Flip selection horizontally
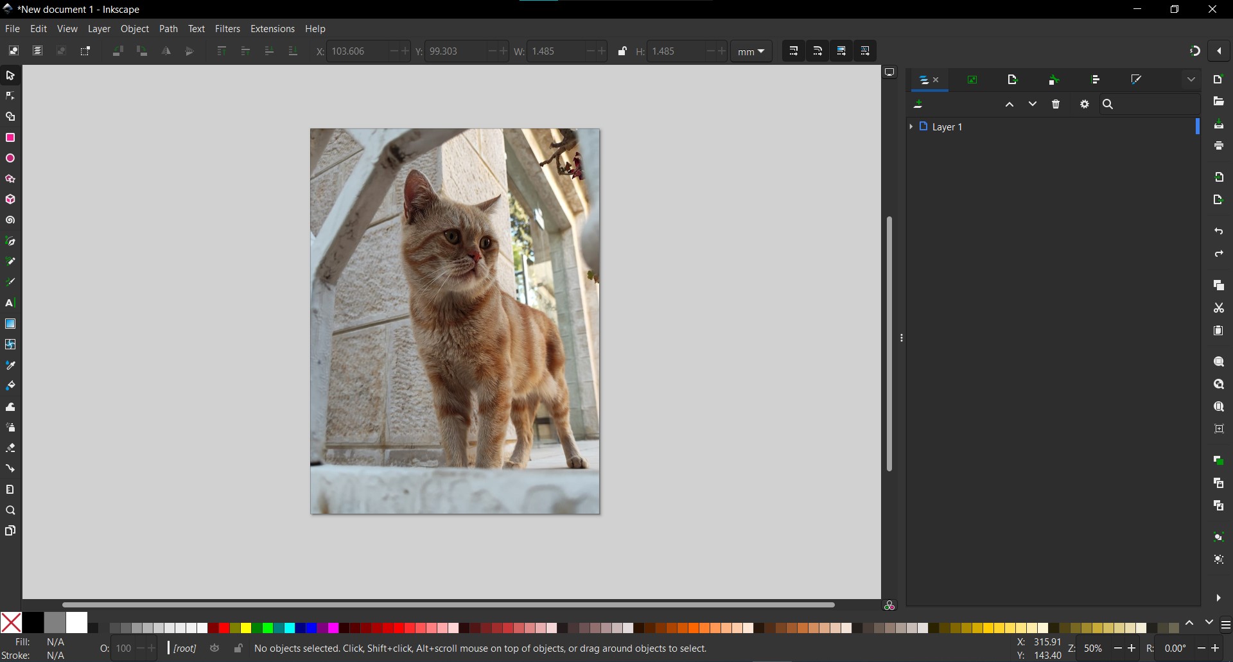This screenshot has width=1233, height=662. (x=166, y=51)
